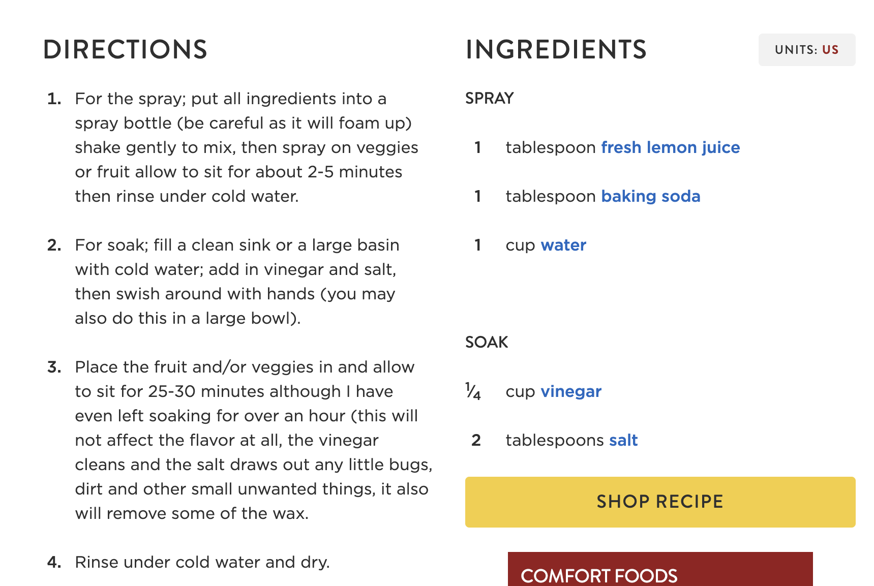Follow the salt ingredient link
Image resolution: width=874 pixels, height=586 pixels.
623,440
